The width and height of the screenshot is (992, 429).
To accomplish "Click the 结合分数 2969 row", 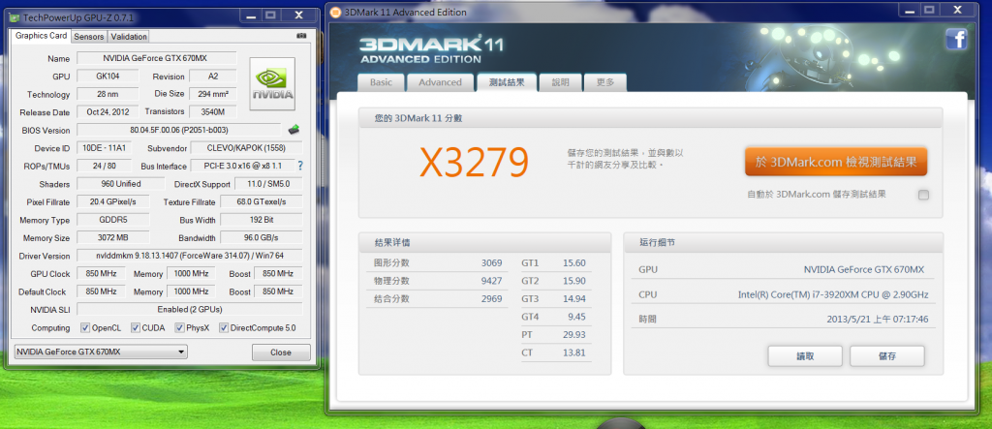I will coord(439,298).
